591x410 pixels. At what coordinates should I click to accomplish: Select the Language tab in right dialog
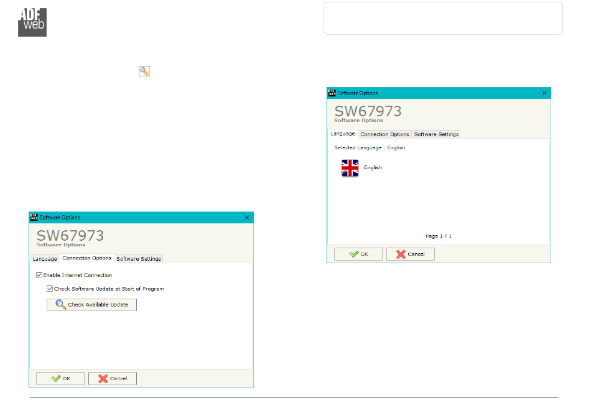[x=343, y=134]
